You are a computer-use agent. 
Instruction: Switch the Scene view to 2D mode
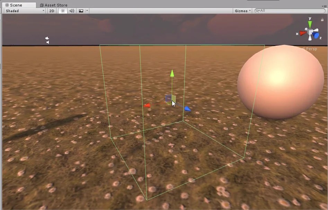click(x=51, y=11)
